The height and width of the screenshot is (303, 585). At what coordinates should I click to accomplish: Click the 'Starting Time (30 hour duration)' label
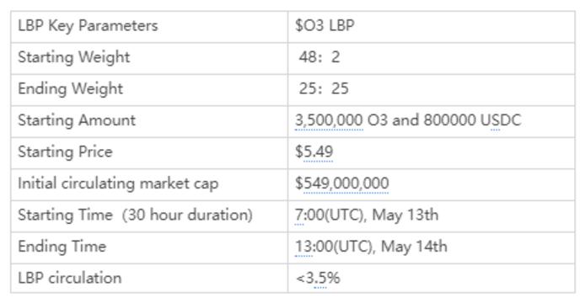point(136,215)
